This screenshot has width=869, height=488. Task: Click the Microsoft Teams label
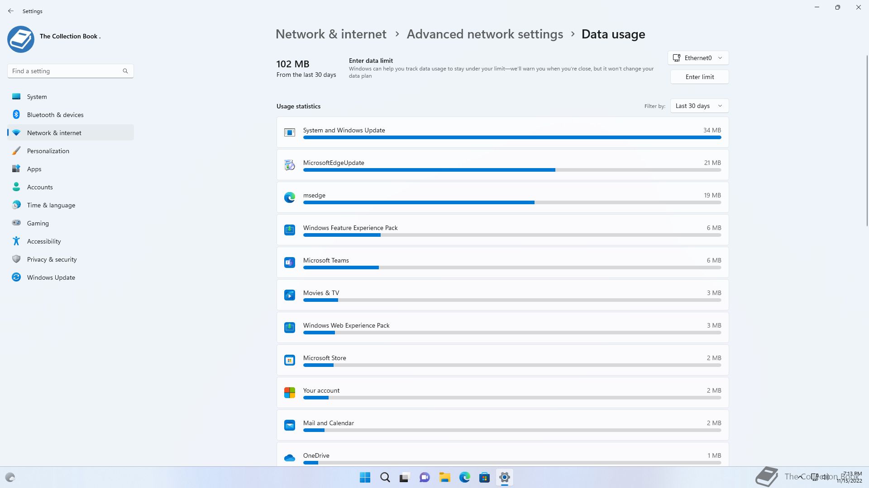(326, 260)
